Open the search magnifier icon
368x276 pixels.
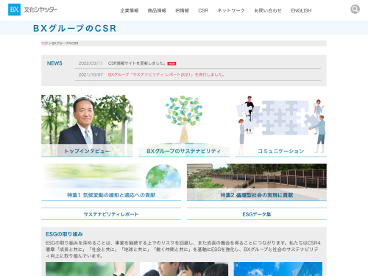(355, 10)
